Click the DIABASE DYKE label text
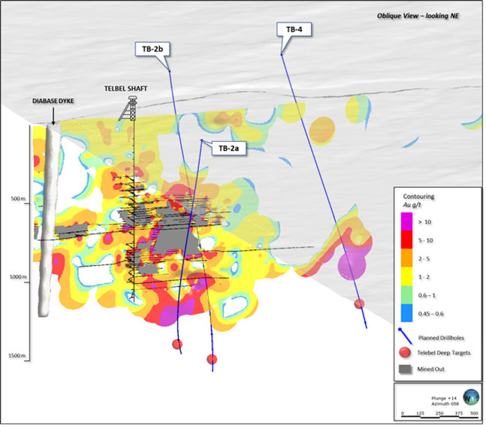This screenshot has height=425, width=486. pos(53,101)
